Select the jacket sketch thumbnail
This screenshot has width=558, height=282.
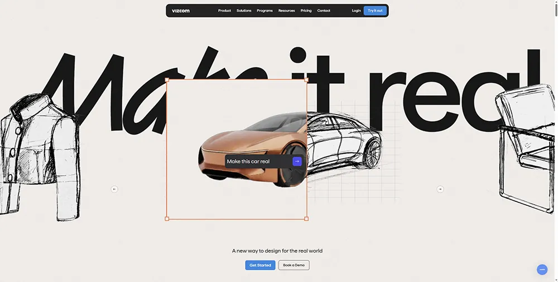[x=40, y=156]
